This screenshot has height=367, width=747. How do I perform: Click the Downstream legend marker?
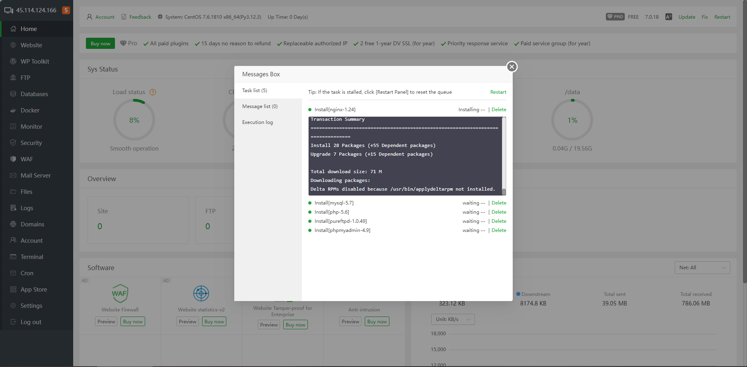point(518,294)
